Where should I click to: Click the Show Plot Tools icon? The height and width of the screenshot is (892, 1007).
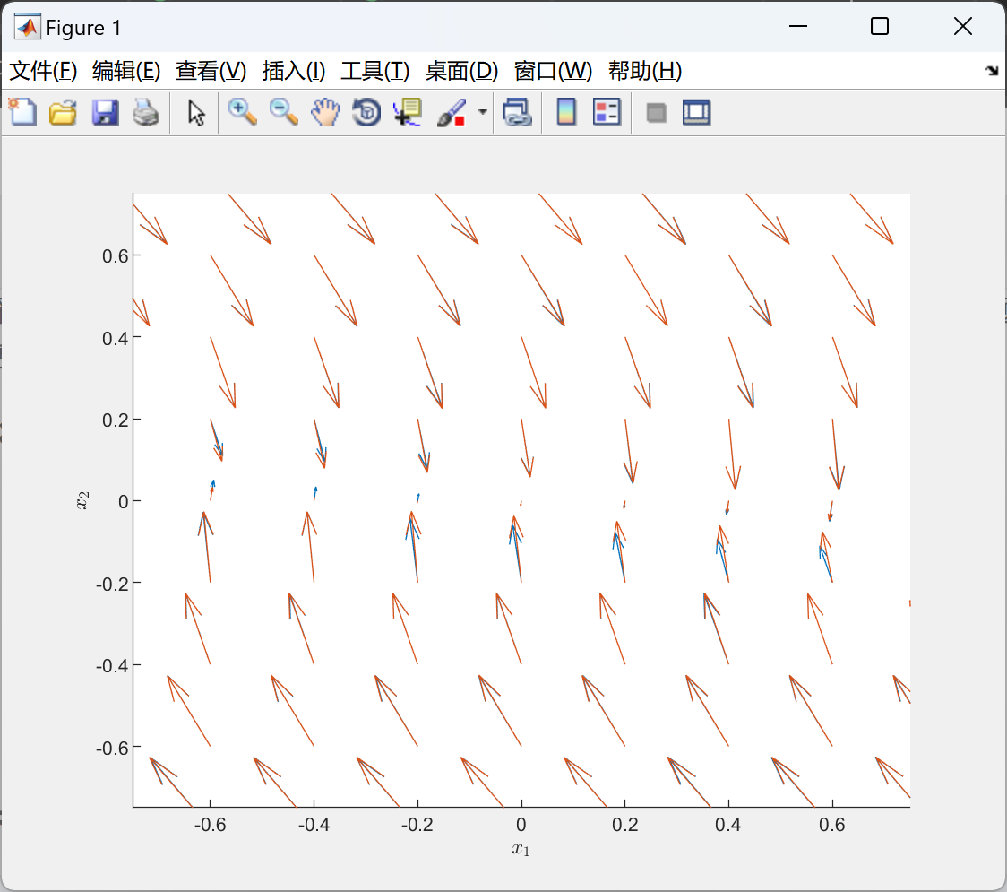(697, 112)
